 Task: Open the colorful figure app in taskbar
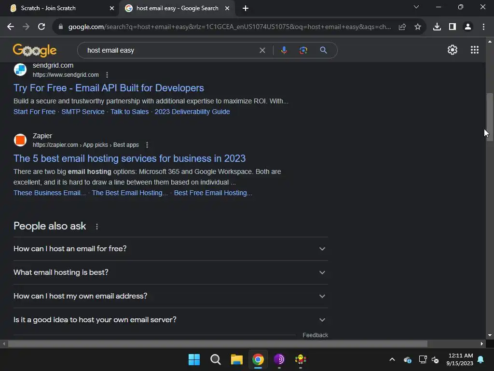pyautogui.click(x=301, y=359)
